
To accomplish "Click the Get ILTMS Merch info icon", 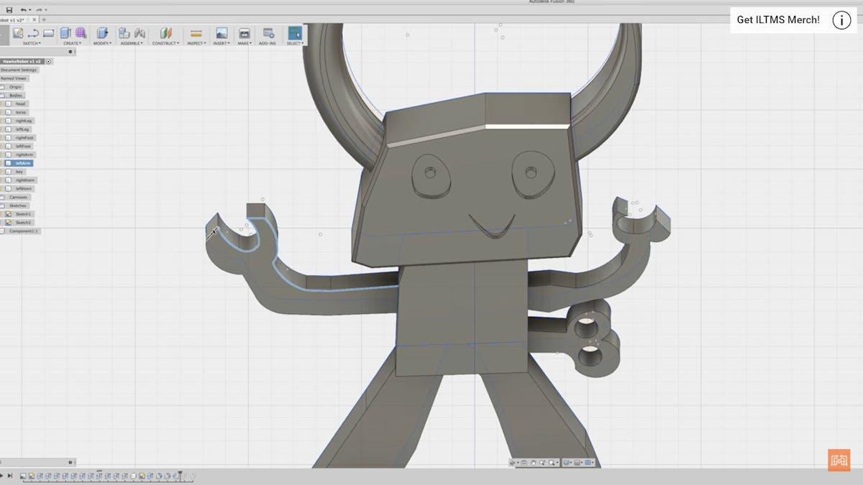I will [x=841, y=20].
